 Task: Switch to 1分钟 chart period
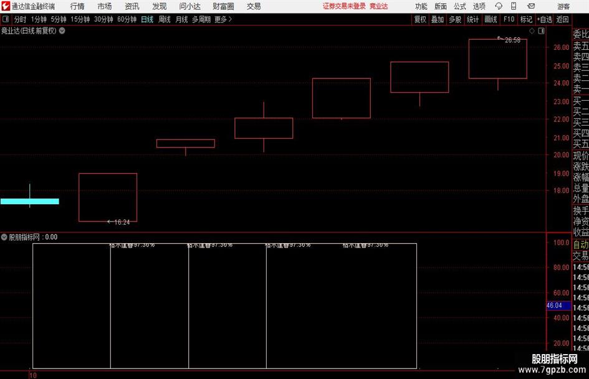coord(39,19)
